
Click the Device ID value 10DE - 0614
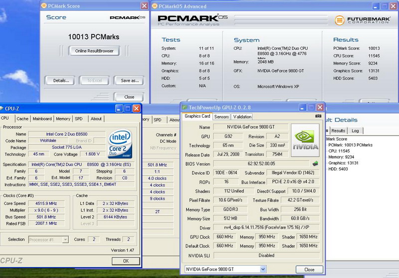(226, 173)
